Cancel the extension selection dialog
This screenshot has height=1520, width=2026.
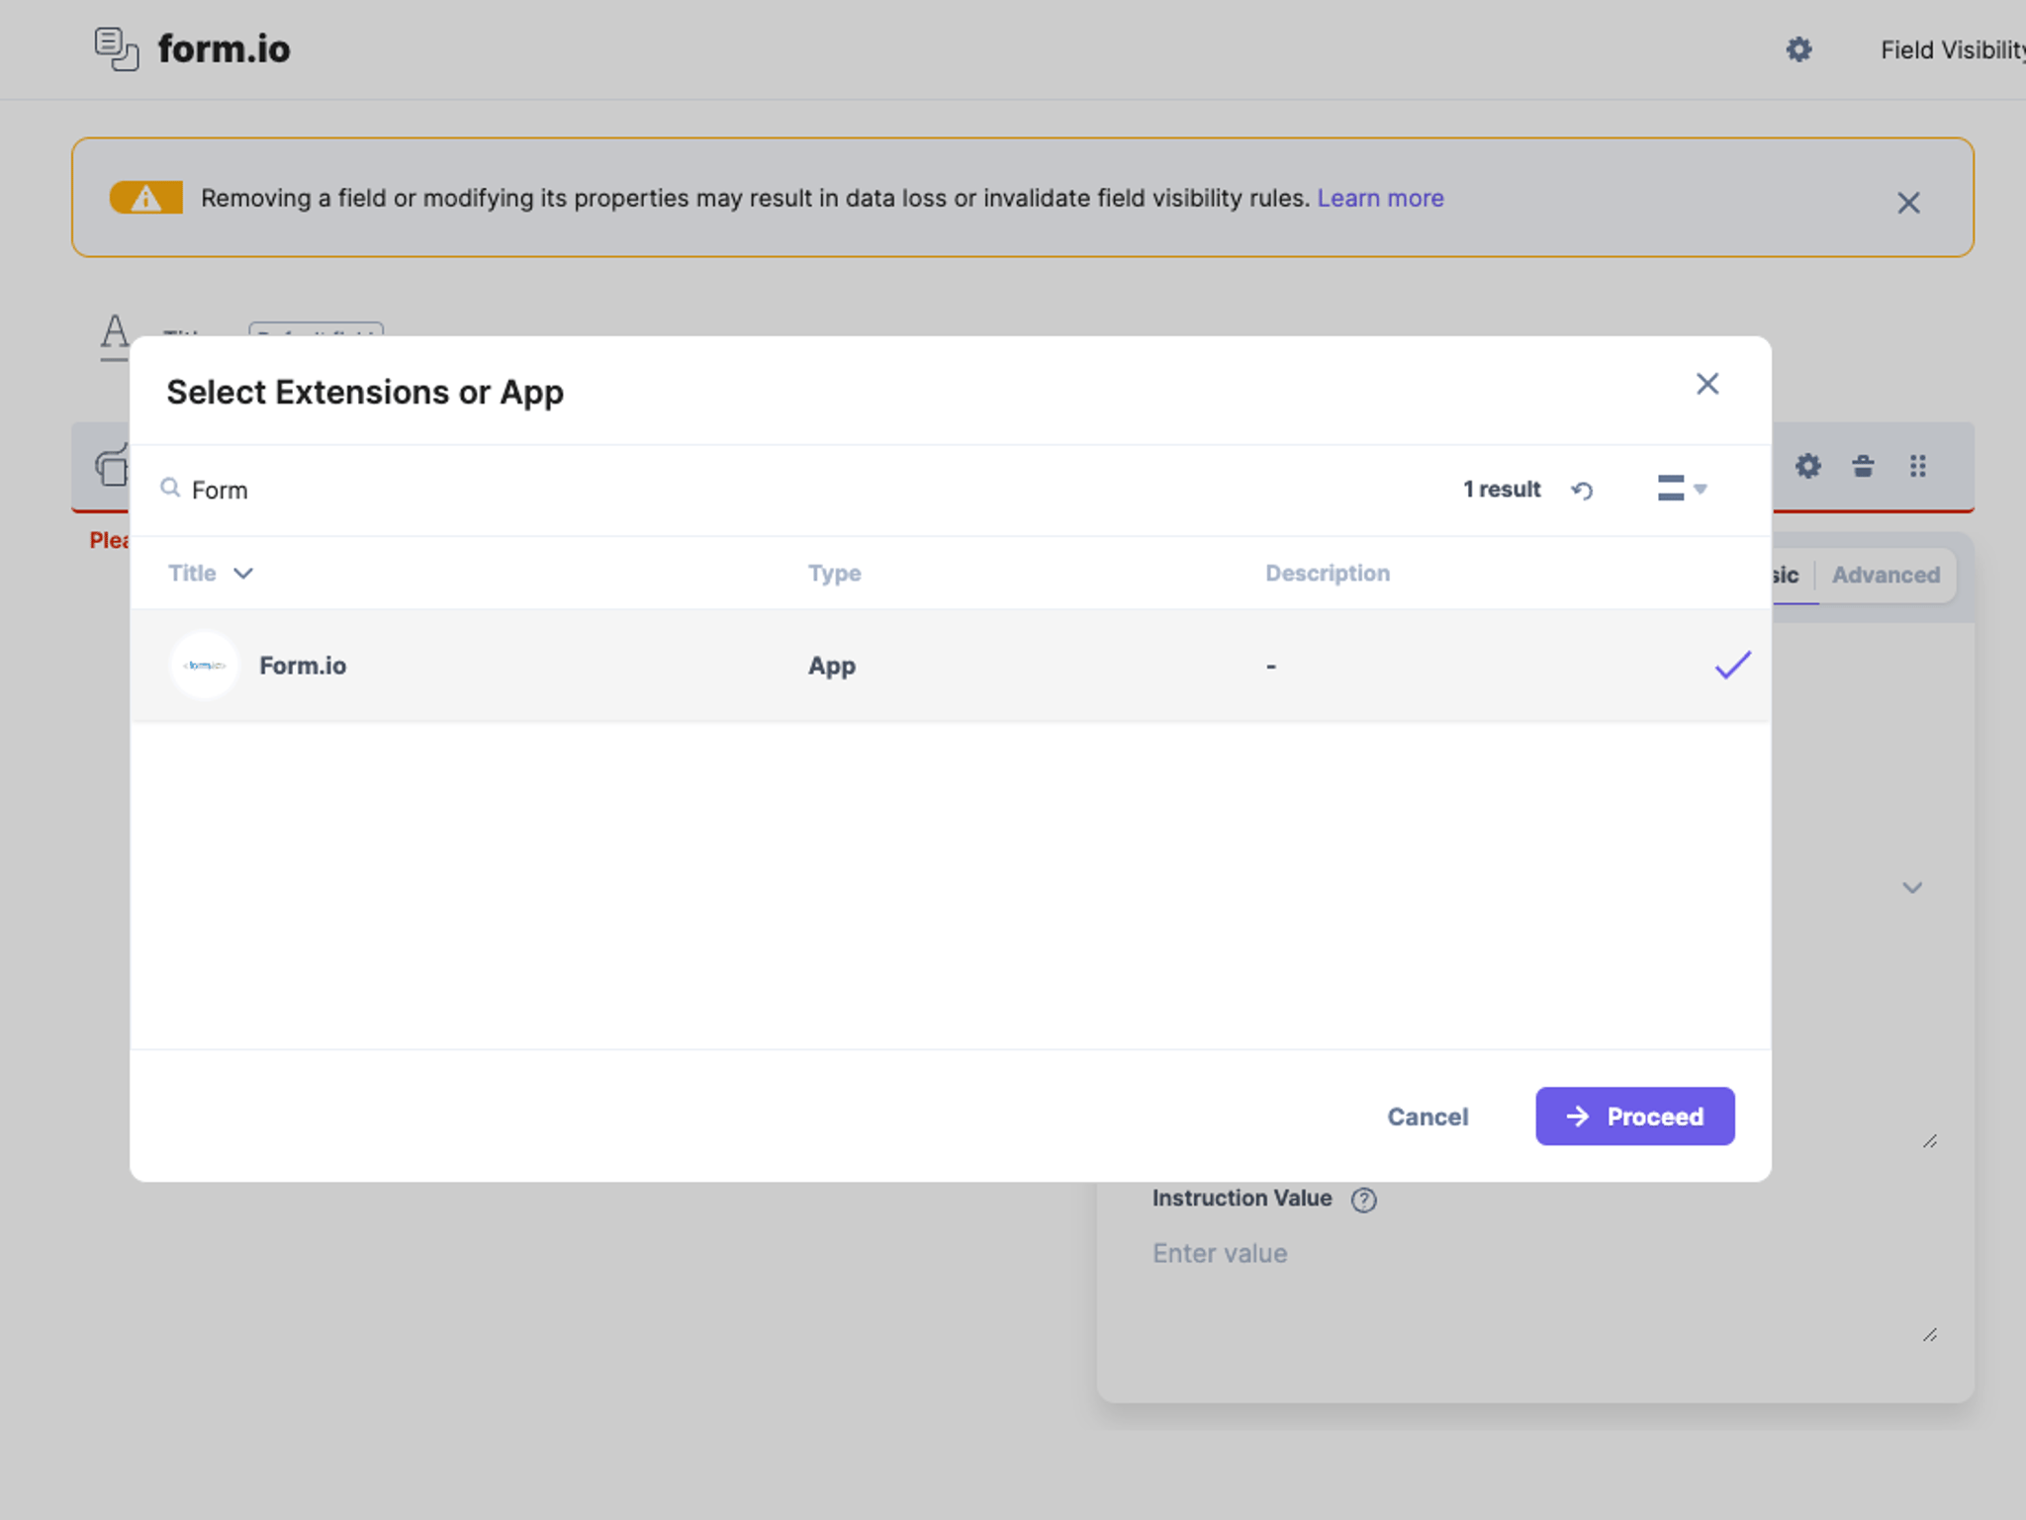pyautogui.click(x=1427, y=1117)
